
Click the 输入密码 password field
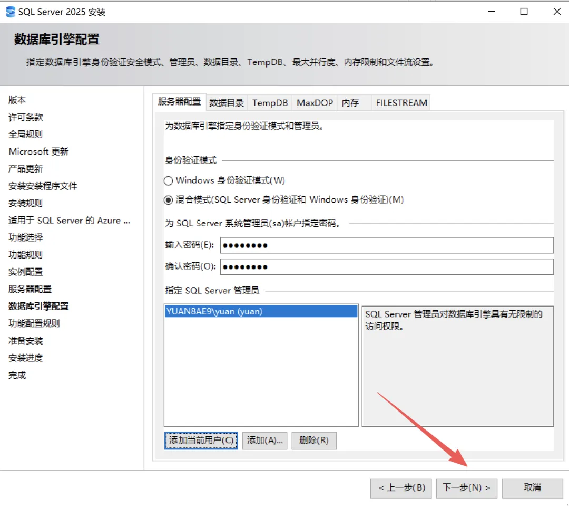pyautogui.click(x=387, y=245)
